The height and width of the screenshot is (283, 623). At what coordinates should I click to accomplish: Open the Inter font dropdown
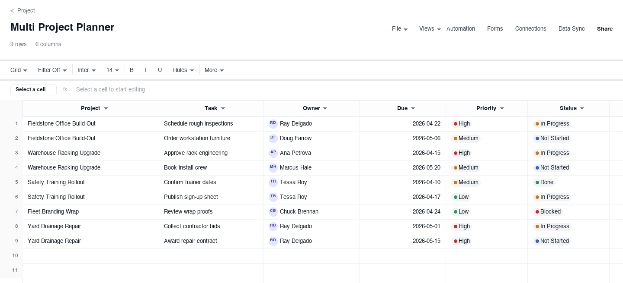click(87, 70)
